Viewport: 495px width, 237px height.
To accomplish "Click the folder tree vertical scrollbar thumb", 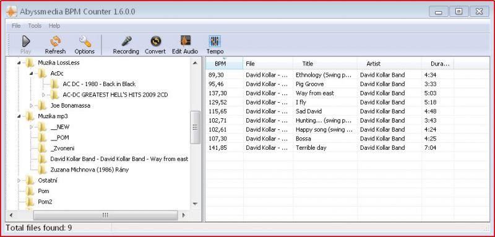I will coord(195,127).
